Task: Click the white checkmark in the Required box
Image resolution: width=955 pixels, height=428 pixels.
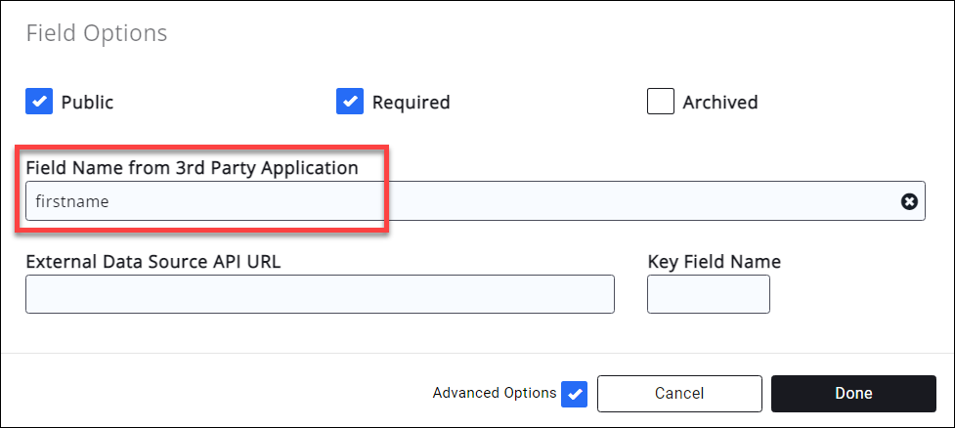Action: click(x=350, y=102)
